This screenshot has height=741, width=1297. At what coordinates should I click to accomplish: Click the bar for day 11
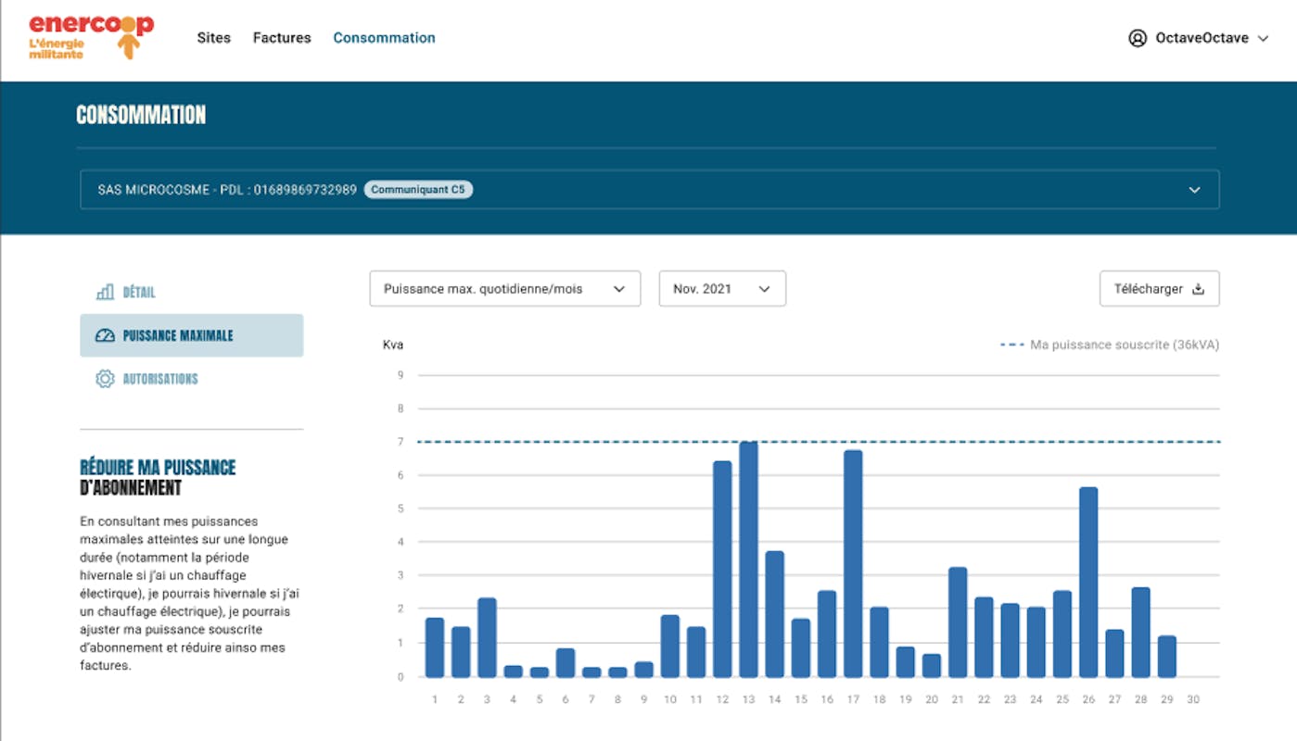[696, 652]
